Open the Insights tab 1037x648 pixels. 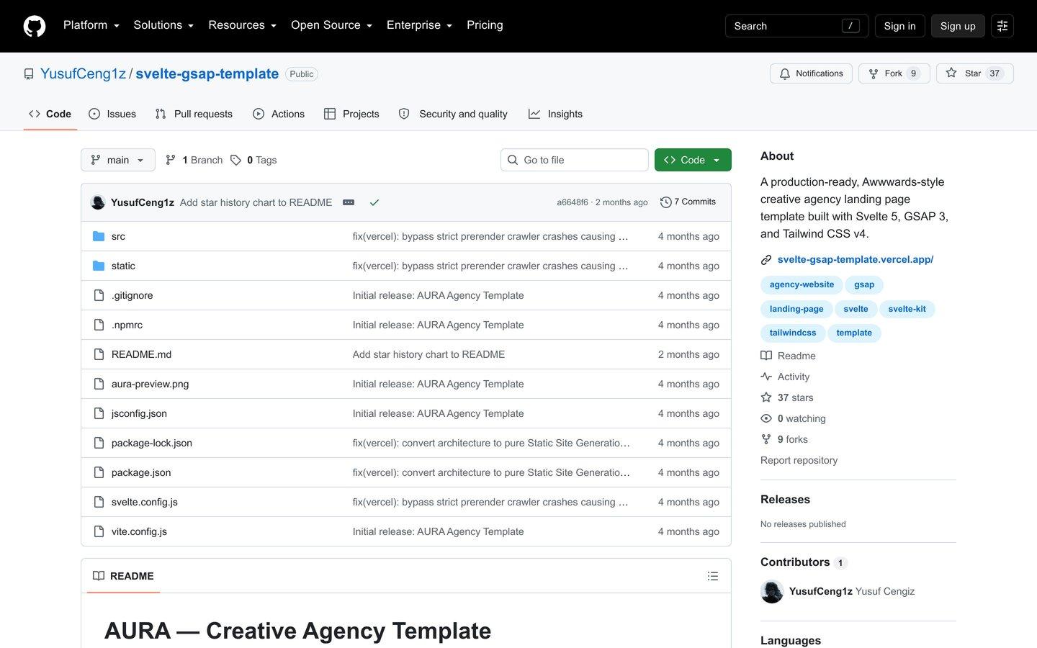pos(555,114)
